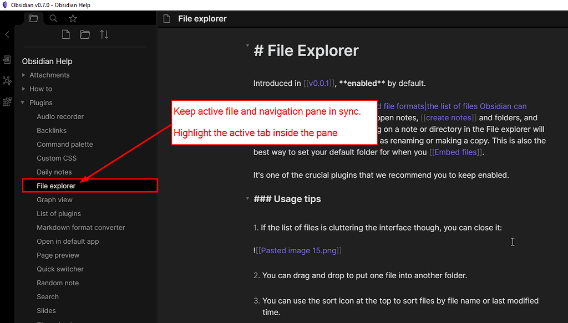Collapse the sidebar using the back chevron

(x=7, y=34)
